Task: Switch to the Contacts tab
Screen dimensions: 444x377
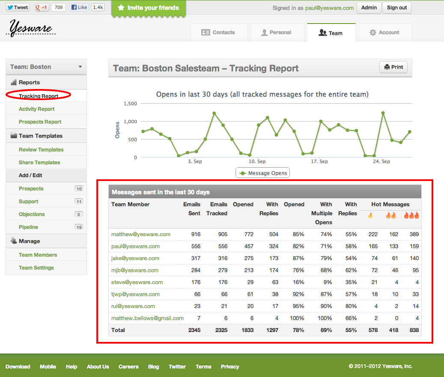Action: [219, 33]
